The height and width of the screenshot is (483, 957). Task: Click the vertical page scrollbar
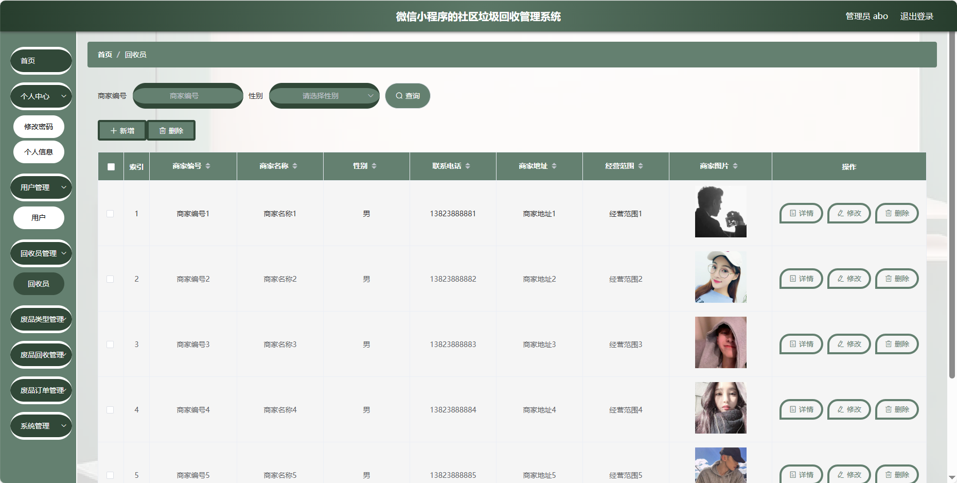(x=952, y=206)
